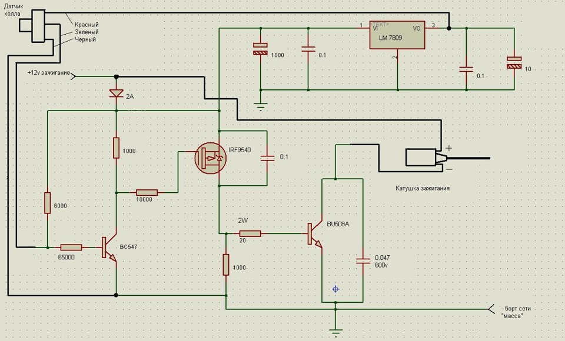
Task: Click the 0.047 600v capacitor
Action: pos(363,261)
